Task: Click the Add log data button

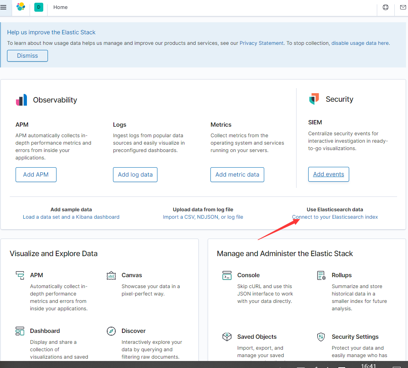Action: (135, 175)
